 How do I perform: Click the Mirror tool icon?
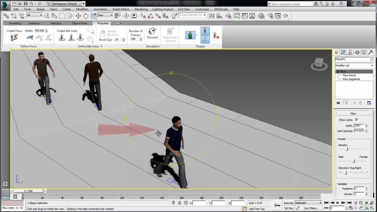[x=211, y=16]
